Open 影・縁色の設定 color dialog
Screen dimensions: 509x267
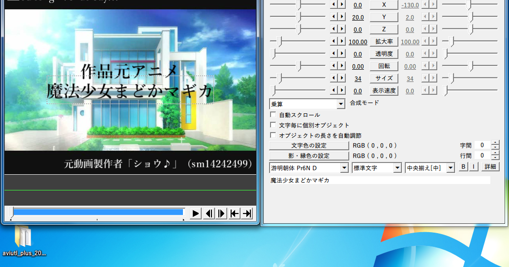(x=309, y=156)
